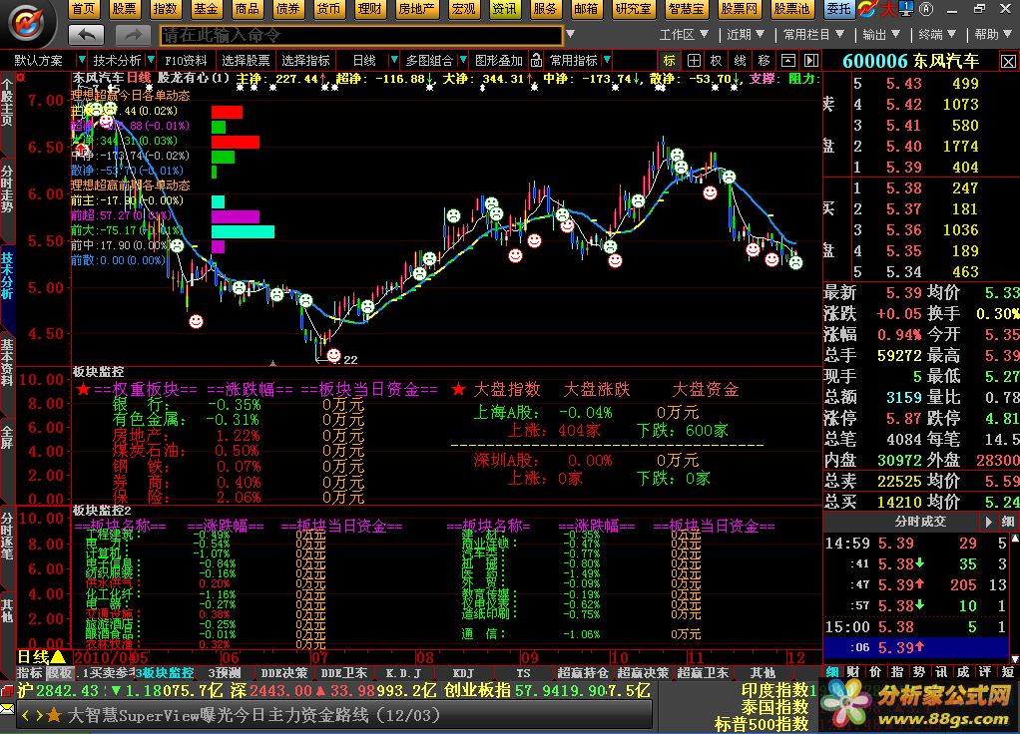This screenshot has height=734, width=1020.
Task: Click the window layout icon next to 移
Action: tap(787, 61)
